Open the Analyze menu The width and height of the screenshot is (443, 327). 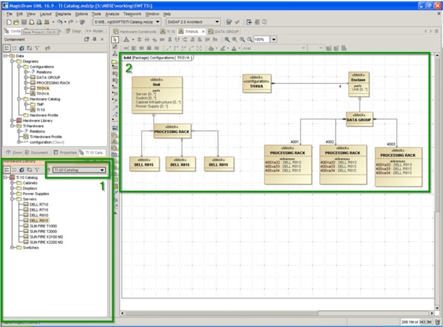pyautogui.click(x=112, y=14)
